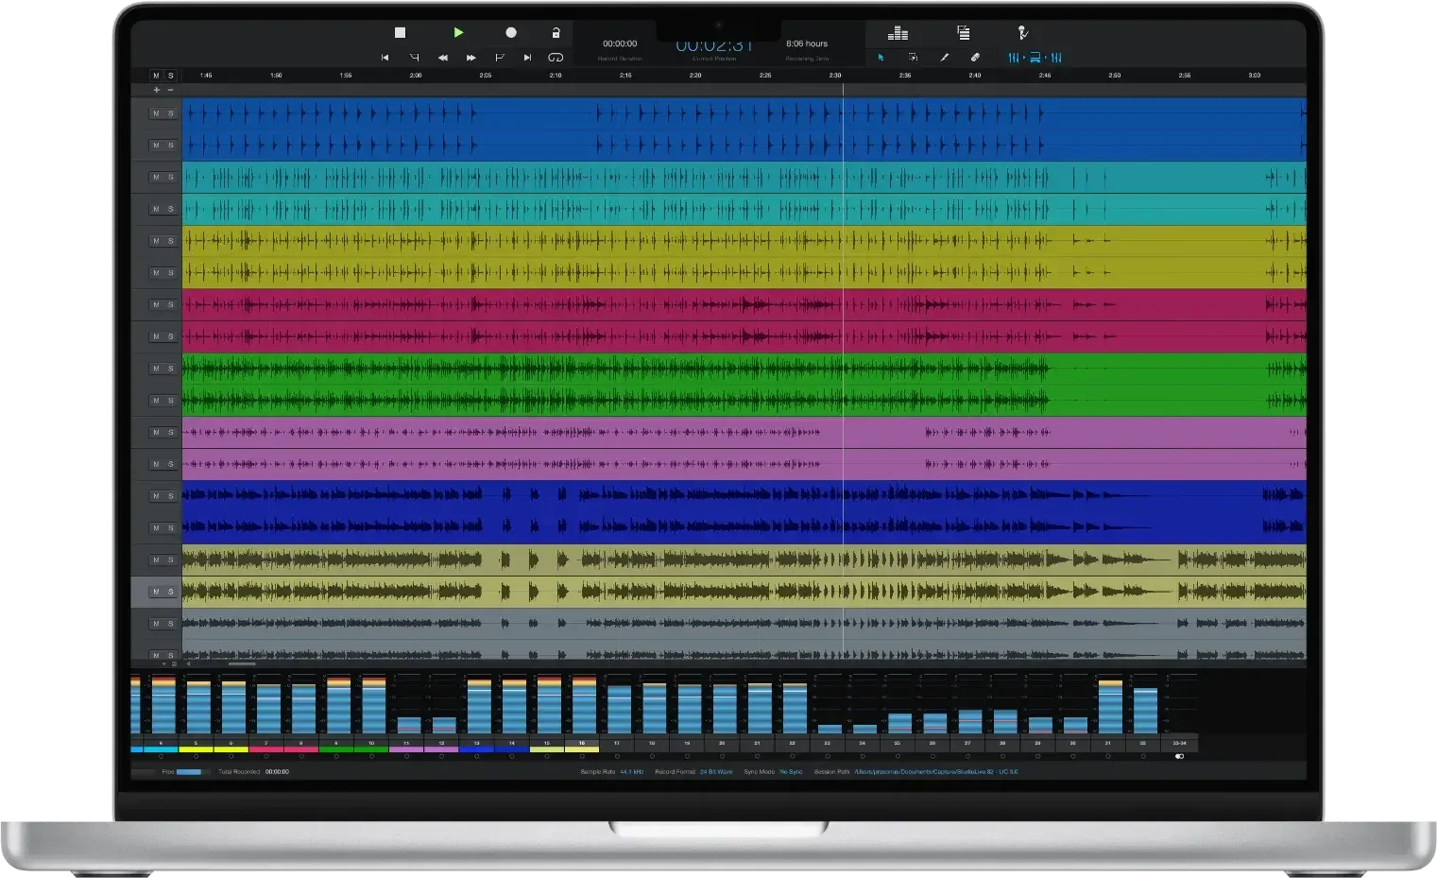
Task: Select channel 21 label in meter bridge
Action: [757, 743]
